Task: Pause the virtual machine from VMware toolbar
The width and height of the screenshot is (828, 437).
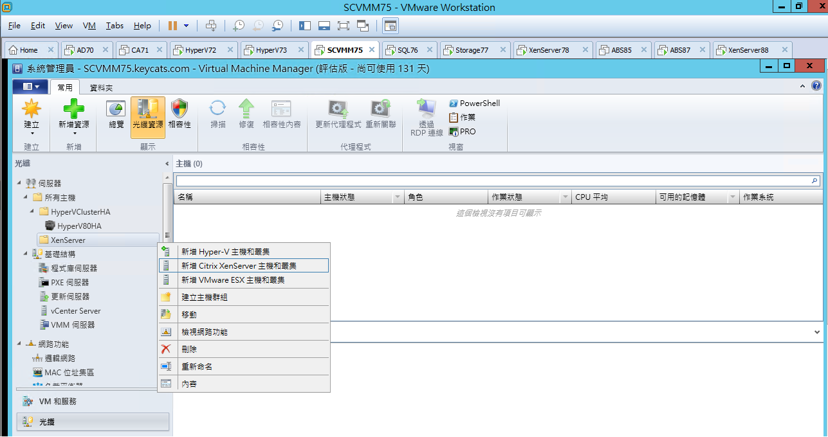Action: click(x=172, y=26)
